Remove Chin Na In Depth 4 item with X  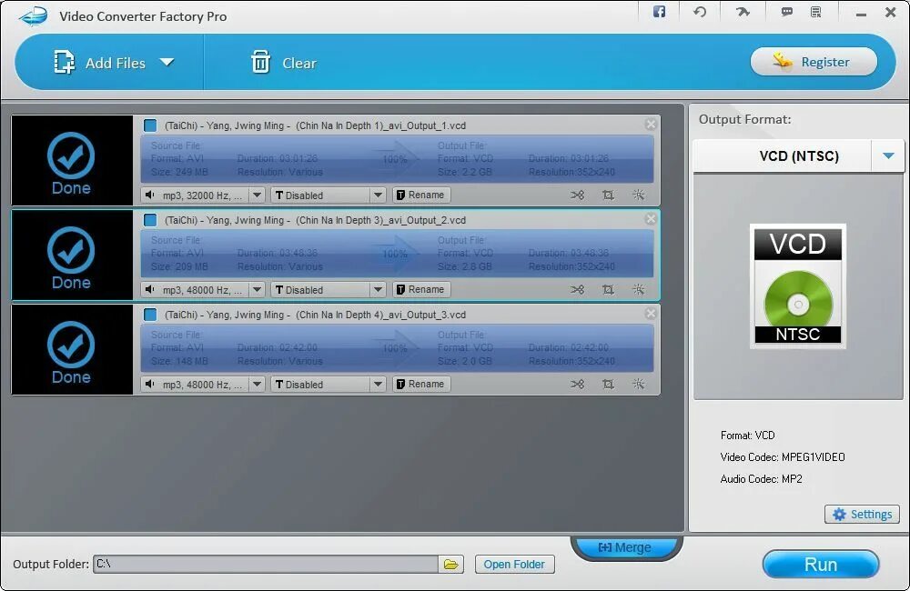[x=651, y=313]
